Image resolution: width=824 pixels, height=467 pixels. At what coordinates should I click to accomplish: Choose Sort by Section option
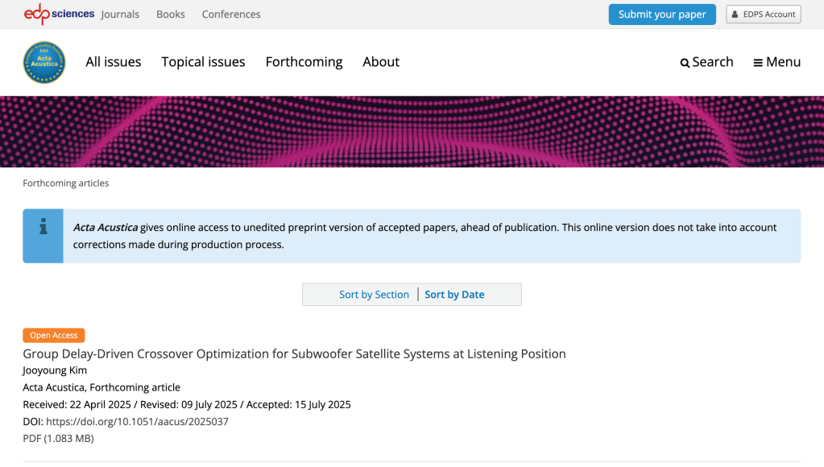pyautogui.click(x=374, y=295)
